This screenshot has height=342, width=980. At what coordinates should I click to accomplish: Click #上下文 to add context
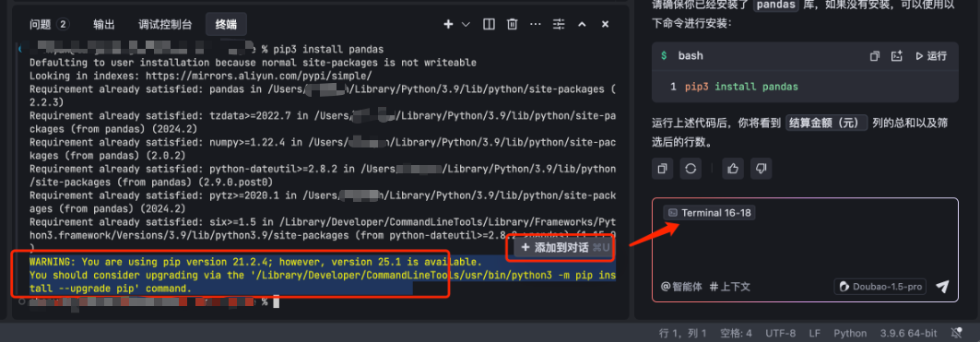[730, 287]
